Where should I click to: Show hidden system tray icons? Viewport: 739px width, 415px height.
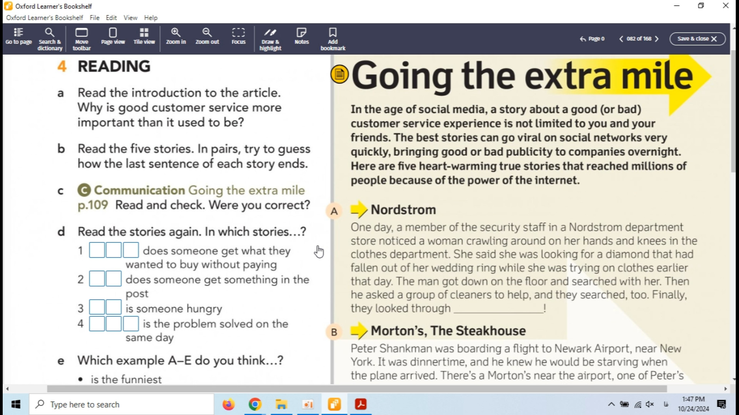pyautogui.click(x=611, y=404)
